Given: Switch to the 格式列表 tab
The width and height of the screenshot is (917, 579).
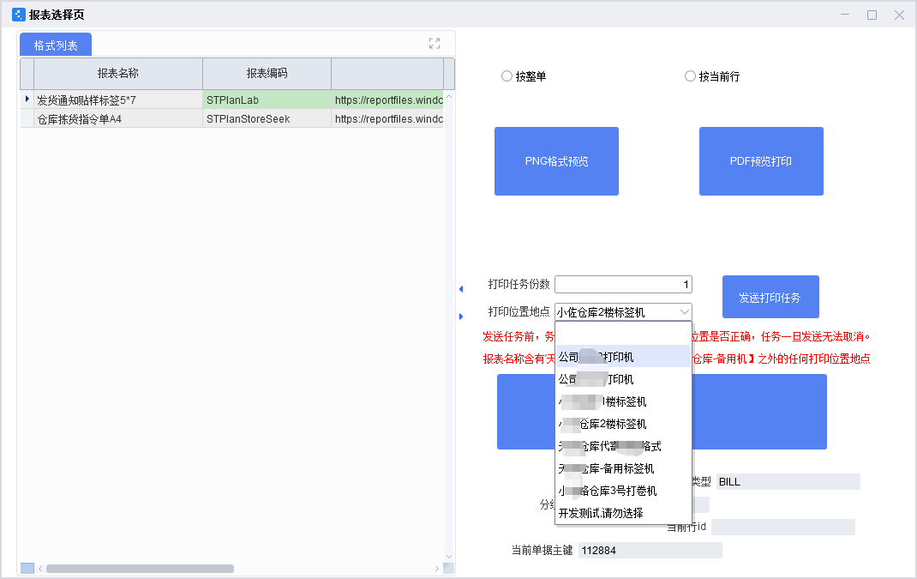Looking at the screenshot, I should [56, 45].
